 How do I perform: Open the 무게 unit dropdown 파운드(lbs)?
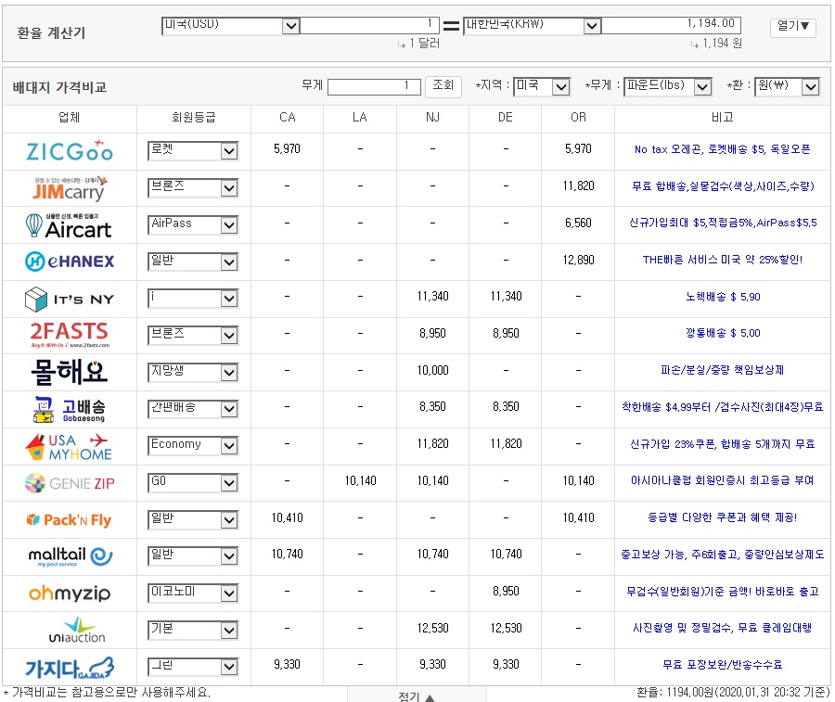668,86
